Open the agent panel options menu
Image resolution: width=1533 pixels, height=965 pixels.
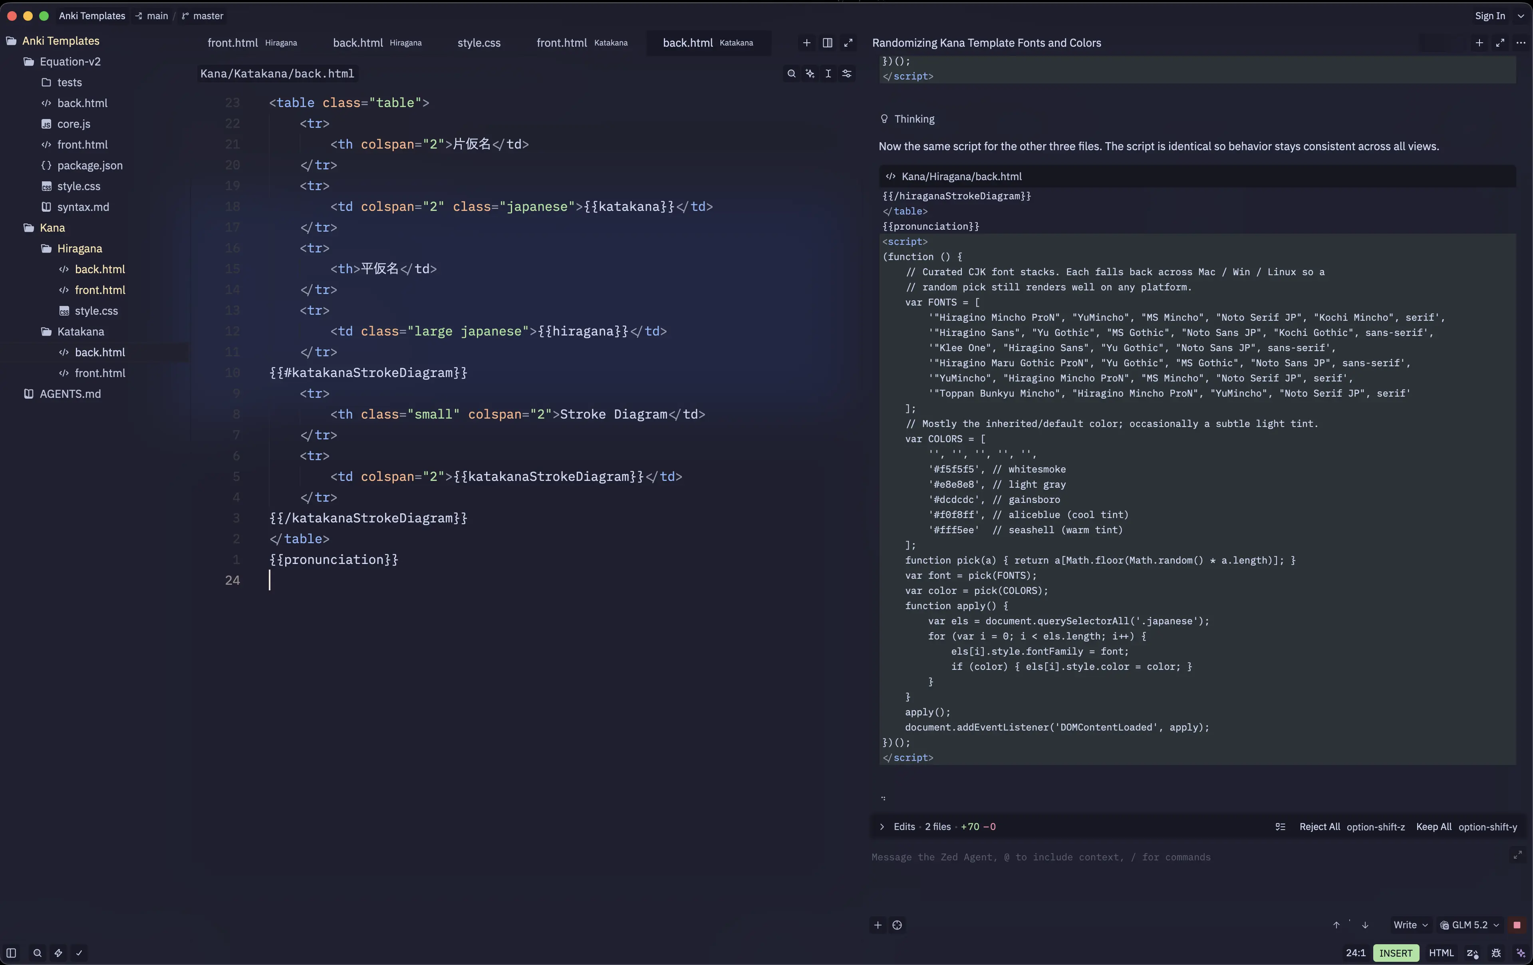click(x=1521, y=43)
